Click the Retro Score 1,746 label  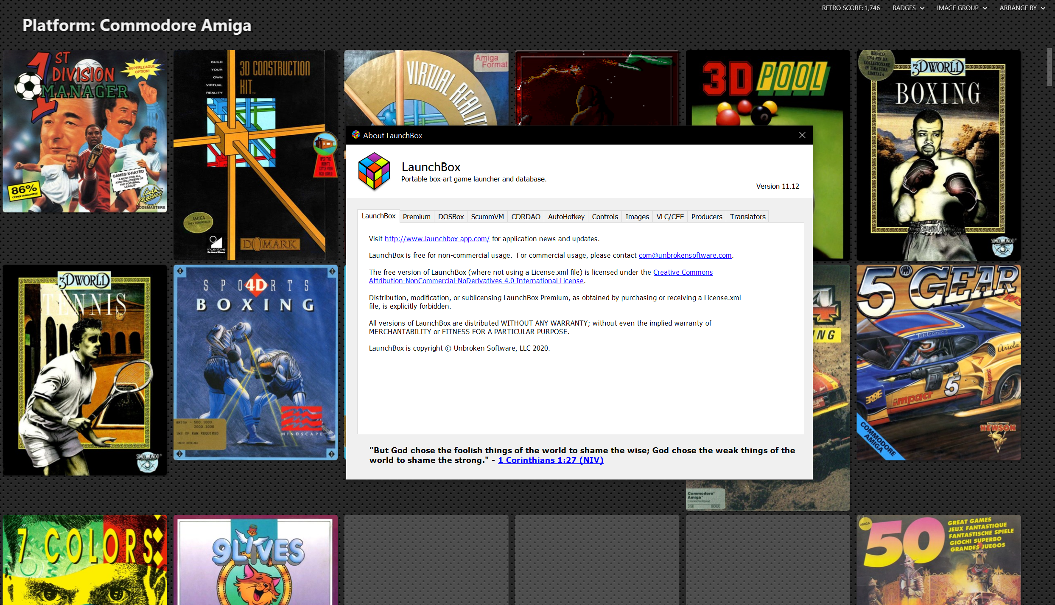[851, 8]
